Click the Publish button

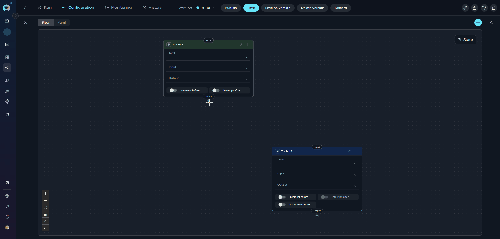click(x=231, y=8)
